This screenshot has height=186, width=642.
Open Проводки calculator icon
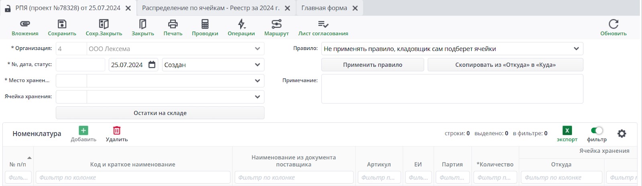click(x=205, y=24)
